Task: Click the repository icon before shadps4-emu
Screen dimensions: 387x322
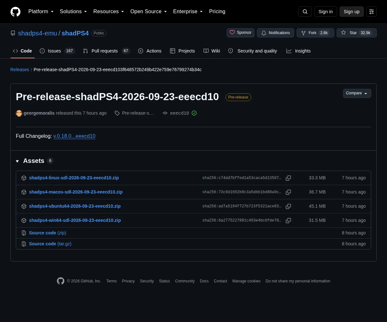Action: tap(13, 33)
